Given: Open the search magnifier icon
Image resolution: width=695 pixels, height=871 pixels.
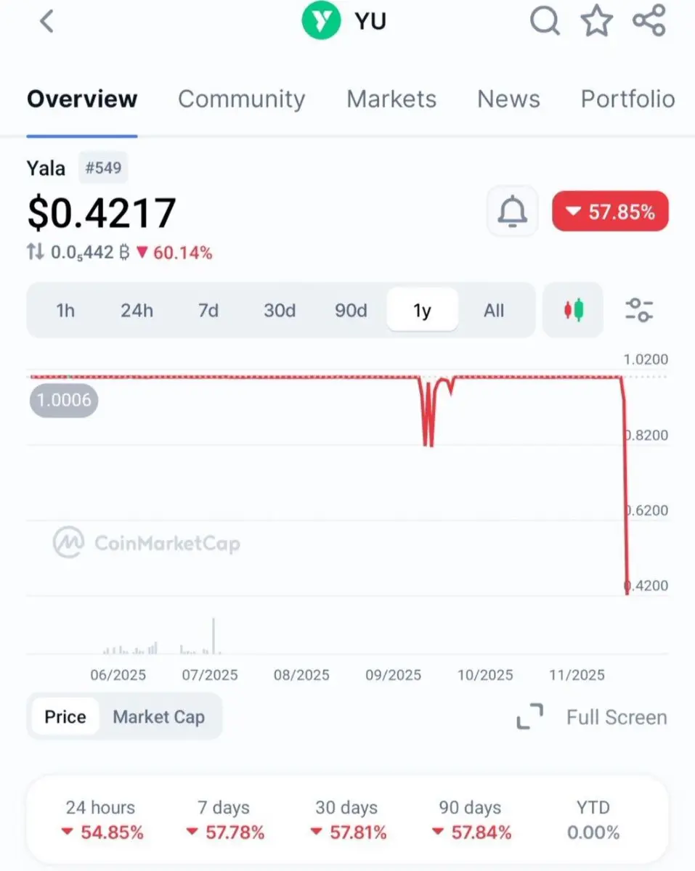Looking at the screenshot, I should [x=545, y=21].
